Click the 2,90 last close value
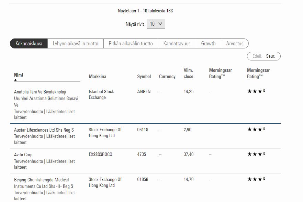The height and width of the screenshot is (202, 303). point(188,130)
